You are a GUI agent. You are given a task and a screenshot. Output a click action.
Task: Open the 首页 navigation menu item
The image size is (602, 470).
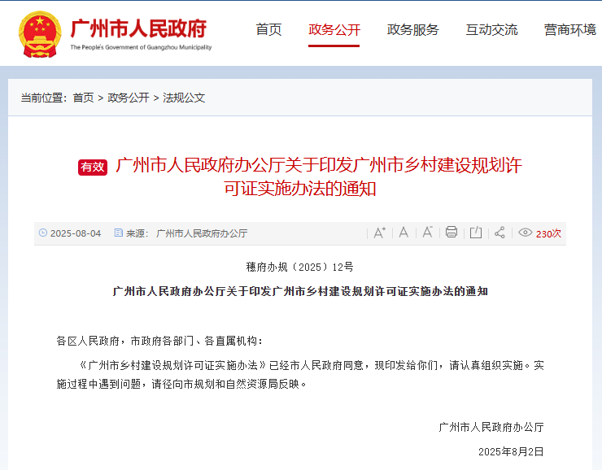coord(268,29)
